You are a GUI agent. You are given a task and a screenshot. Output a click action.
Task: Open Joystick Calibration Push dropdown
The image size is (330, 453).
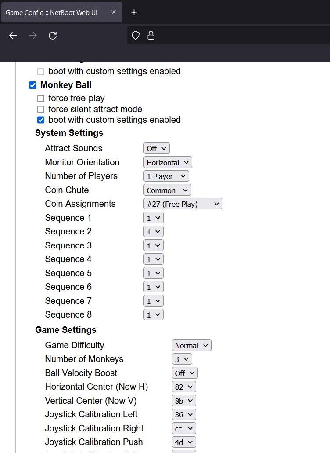184,442
